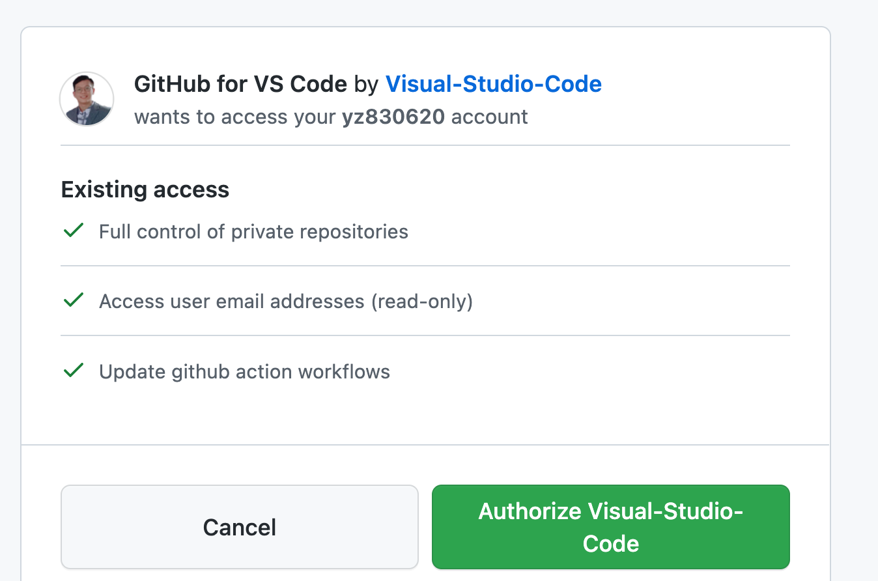Image resolution: width=878 pixels, height=581 pixels.
Task: Select Access user email addresses permission text
Action: tap(231, 302)
